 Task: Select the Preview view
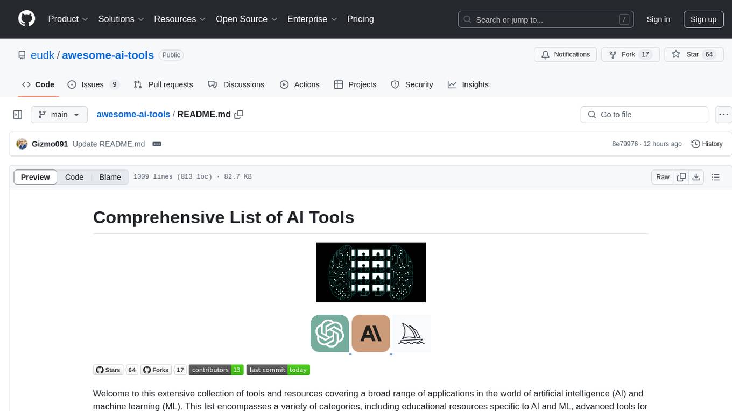pos(36,177)
